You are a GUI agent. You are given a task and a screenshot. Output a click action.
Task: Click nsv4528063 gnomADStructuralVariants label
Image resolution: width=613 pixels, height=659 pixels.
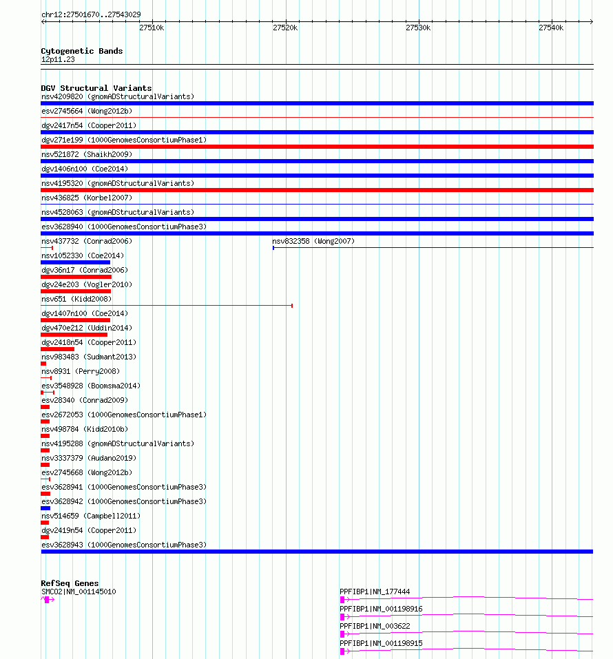pyautogui.click(x=118, y=212)
